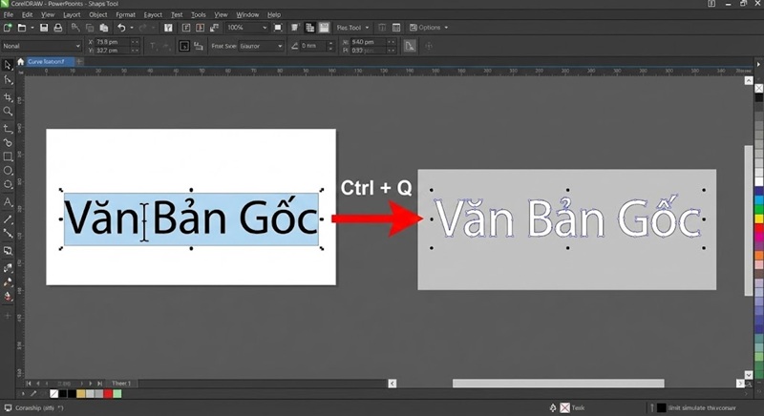Pick the light green document palette swatch
764x416 pixels.
[117, 394]
